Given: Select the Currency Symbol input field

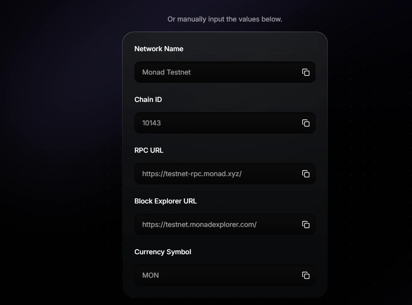Looking at the screenshot, I should coord(215,275).
